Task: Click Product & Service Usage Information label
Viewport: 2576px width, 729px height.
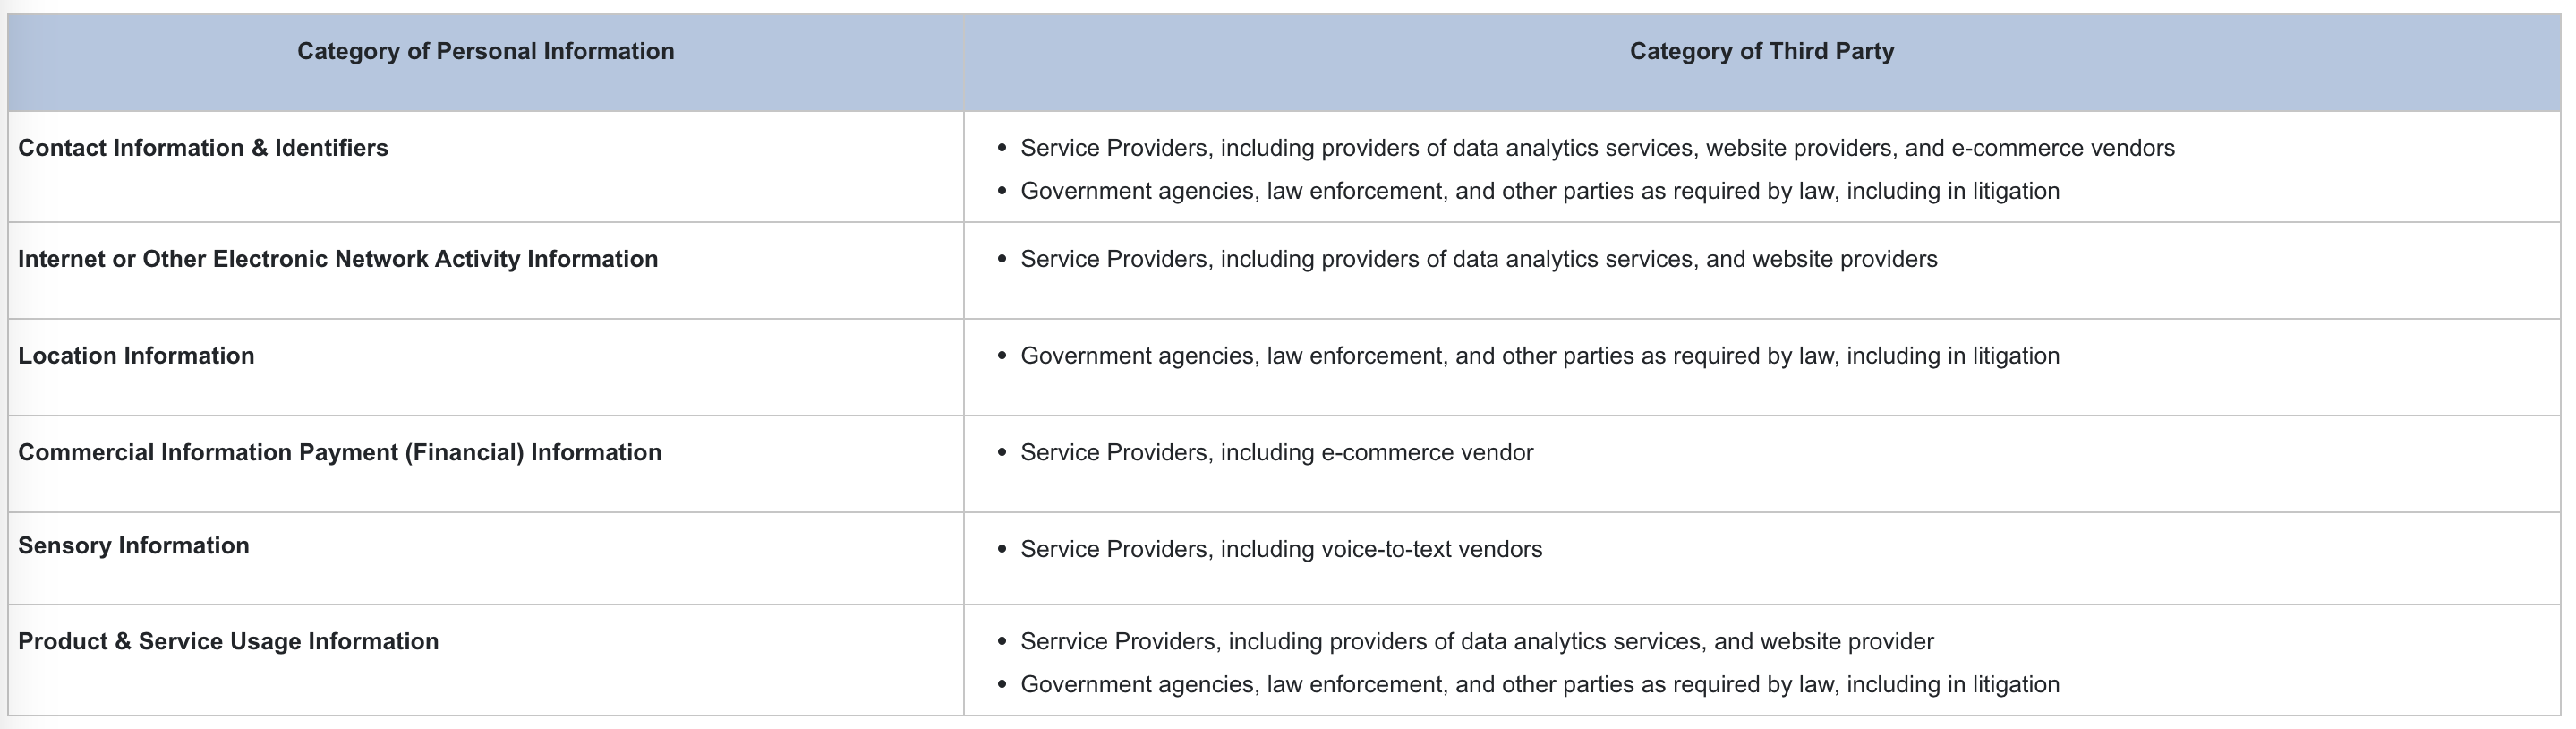Action: coord(228,641)
